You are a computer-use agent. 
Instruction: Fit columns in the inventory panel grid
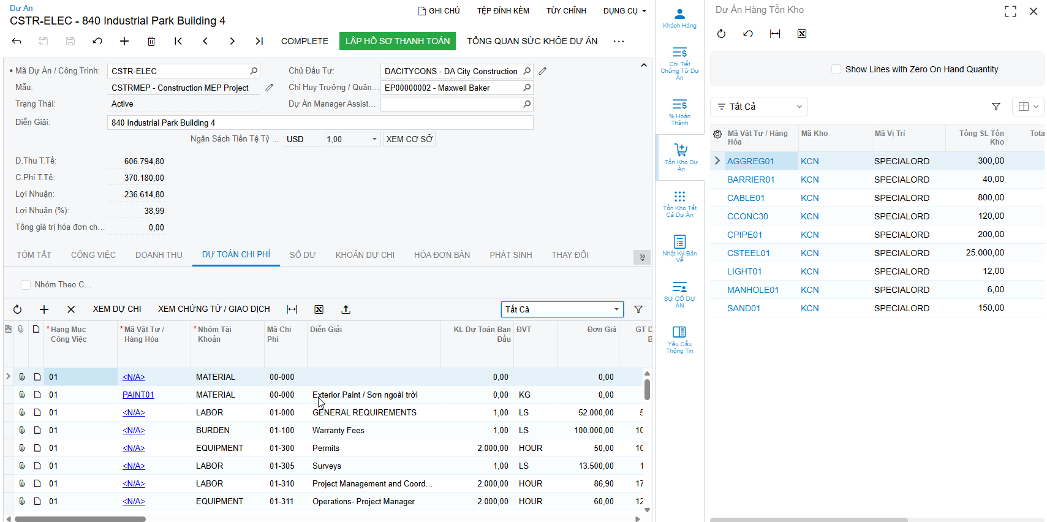pyautogui.click(x=775, y=34)
